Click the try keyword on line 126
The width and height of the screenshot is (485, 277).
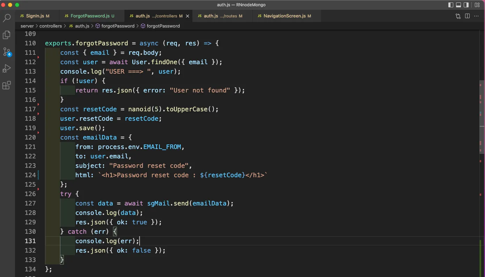[66, 194]
